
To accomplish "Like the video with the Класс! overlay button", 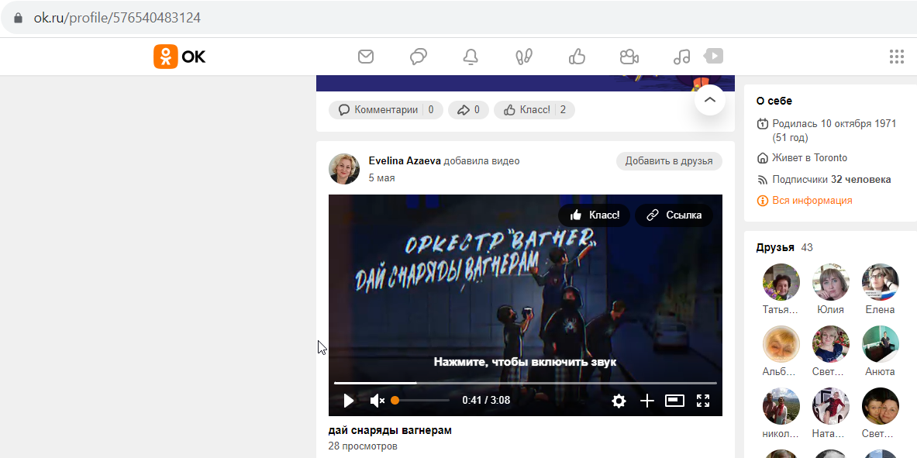I will (595, 215).
